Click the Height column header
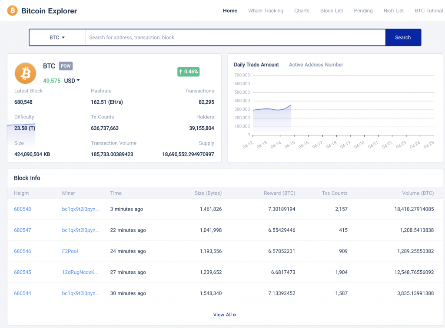445x328 pixels. click(21, 193)
